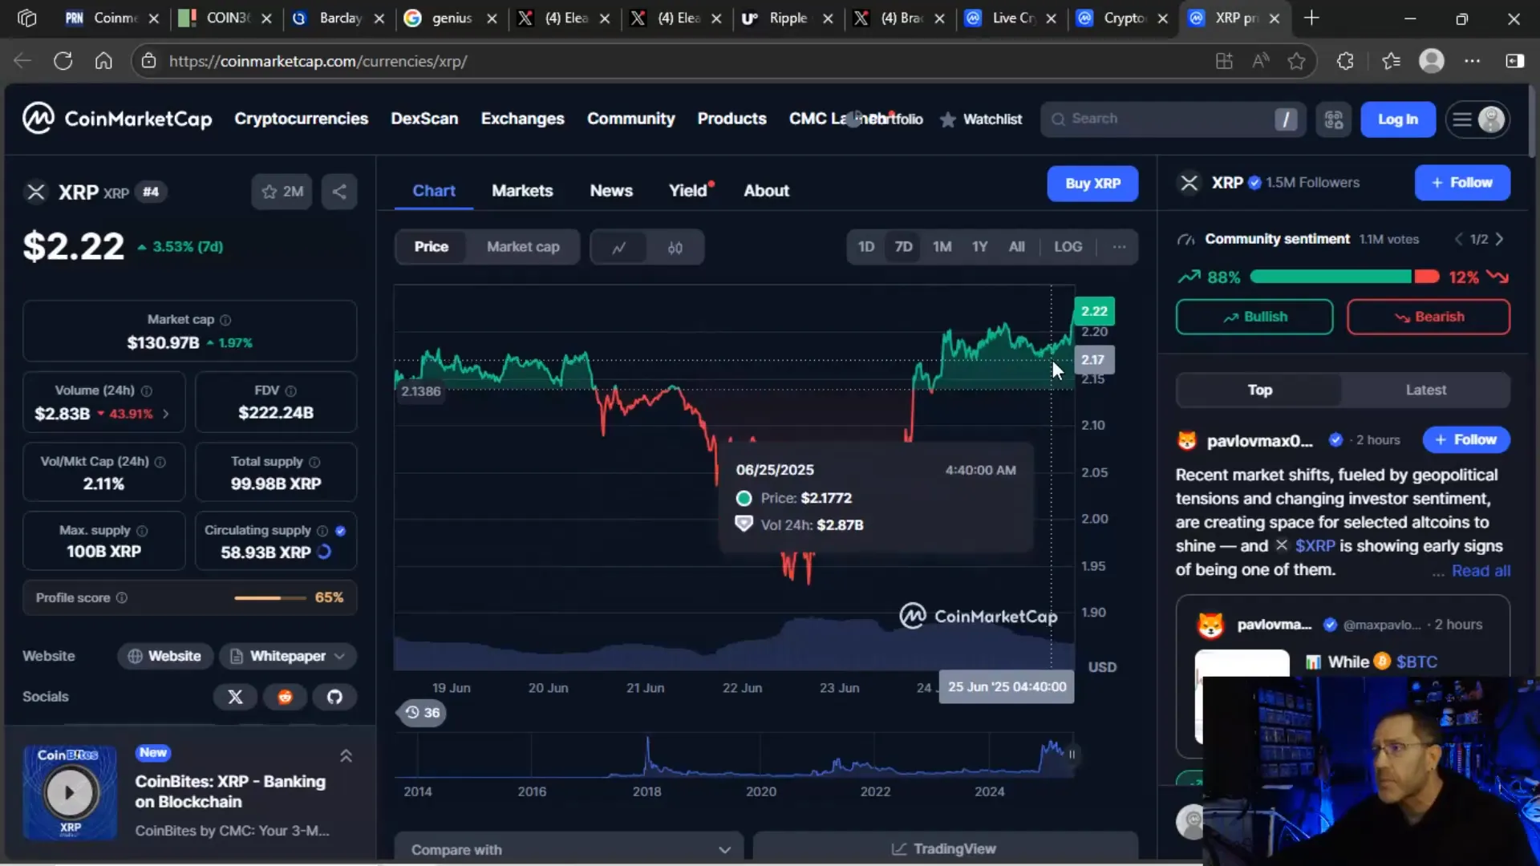Share XRP page via share icon
Viewport: 1540px width, 866px height.
(339, 192)
